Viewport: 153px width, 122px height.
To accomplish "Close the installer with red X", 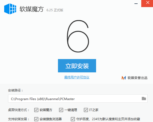I will 147,3.
